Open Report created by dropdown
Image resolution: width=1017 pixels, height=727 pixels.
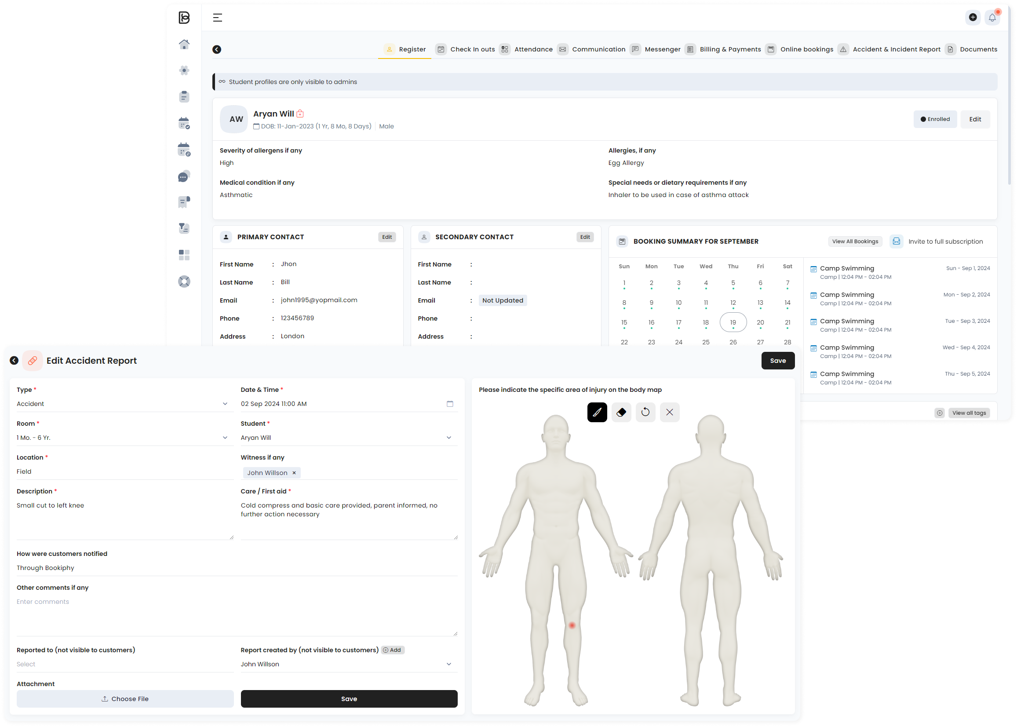[x=349, y=664]
